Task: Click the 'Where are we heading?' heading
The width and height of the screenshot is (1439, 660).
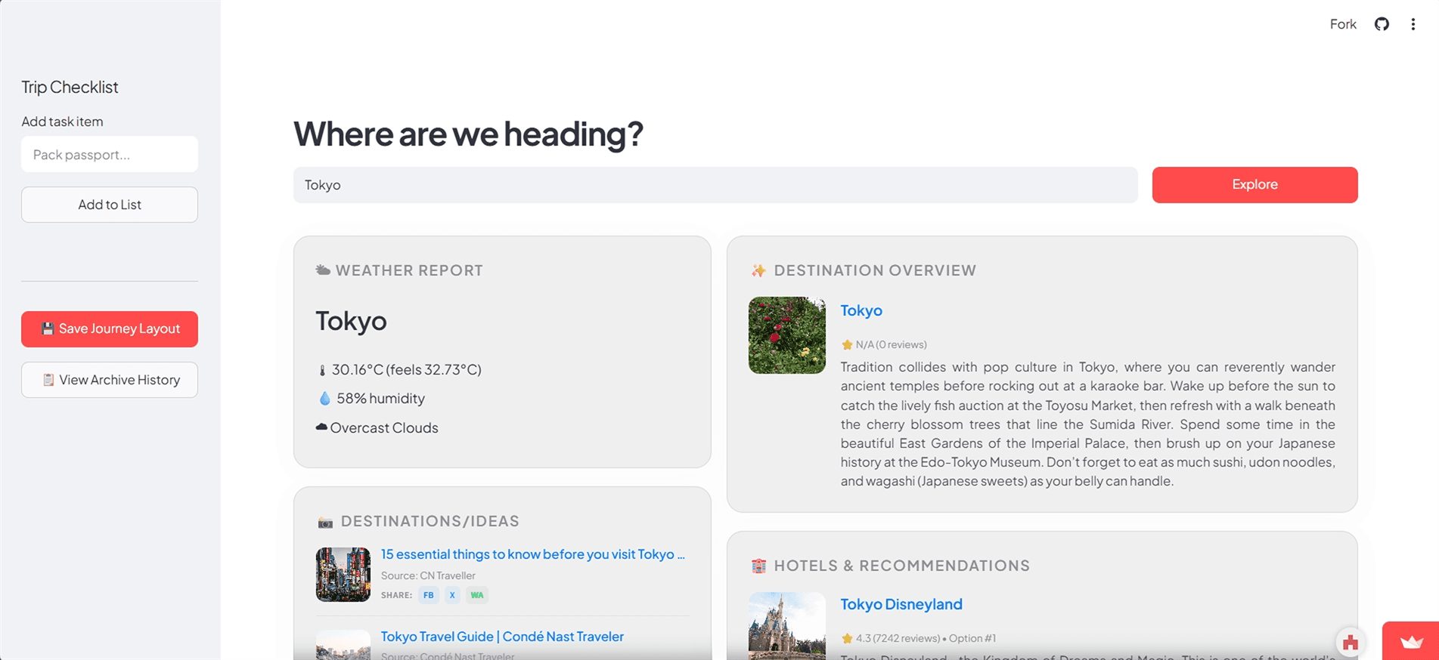Action: click(x=468, y=134)
